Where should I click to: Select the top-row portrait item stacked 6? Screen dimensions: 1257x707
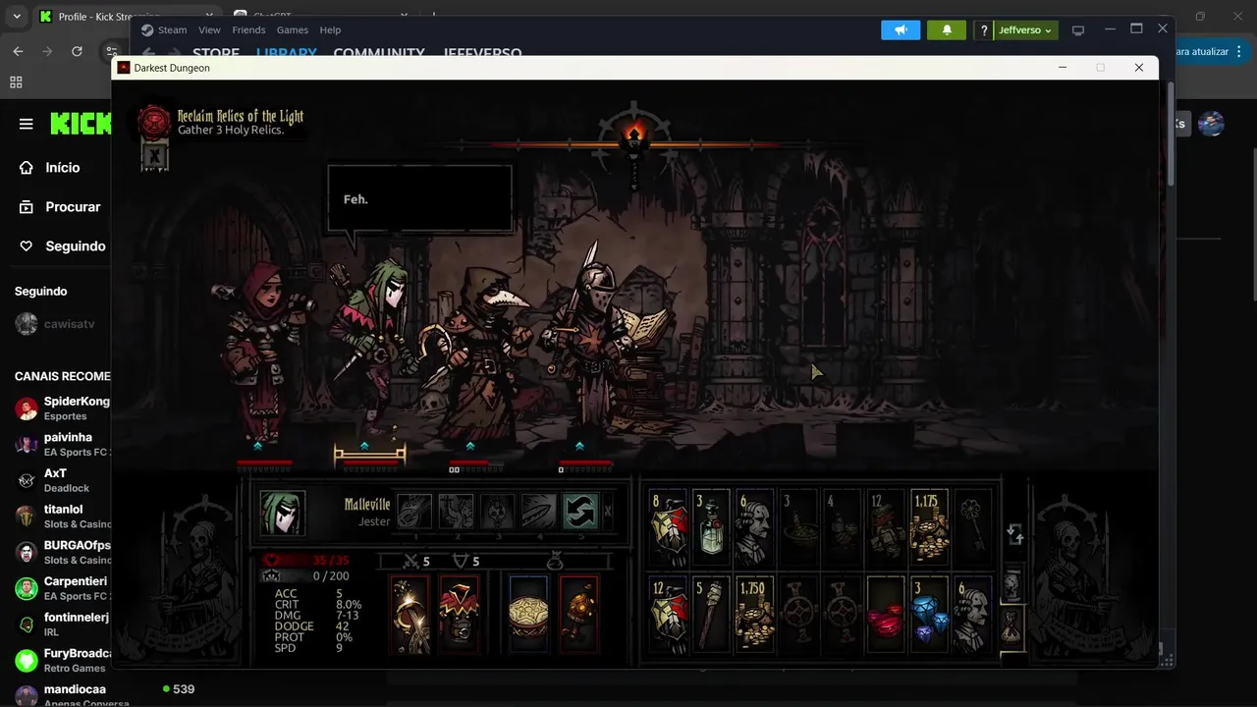(755, 528)
